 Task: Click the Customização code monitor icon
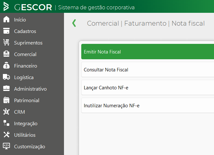[6, 146]
